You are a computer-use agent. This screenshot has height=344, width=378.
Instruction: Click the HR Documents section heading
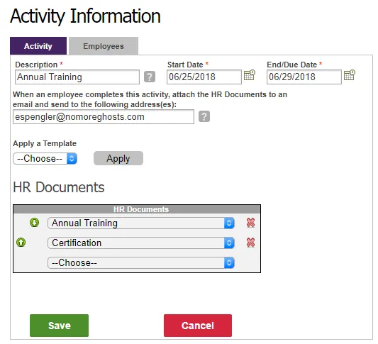[x=59, y=187]
